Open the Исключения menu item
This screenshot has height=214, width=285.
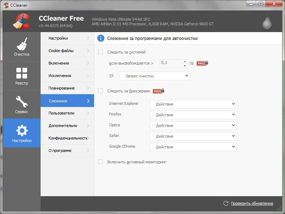67,76
